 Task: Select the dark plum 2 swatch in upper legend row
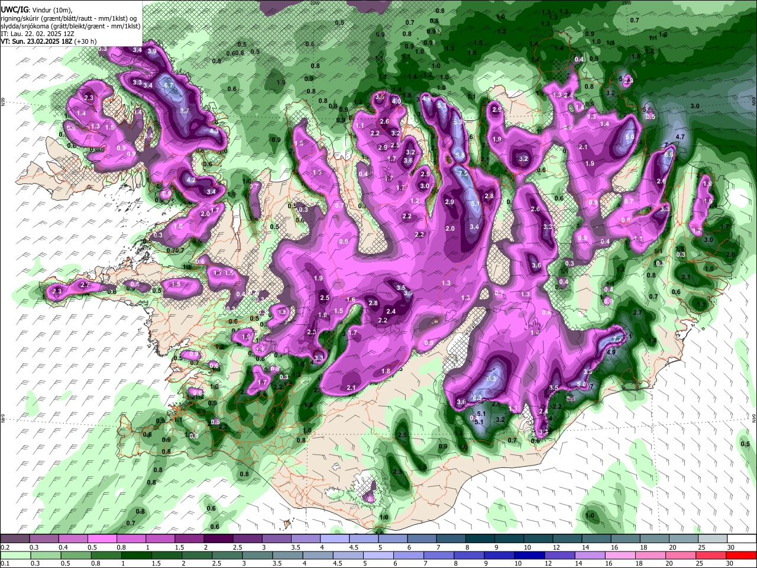tap(218, 538)
